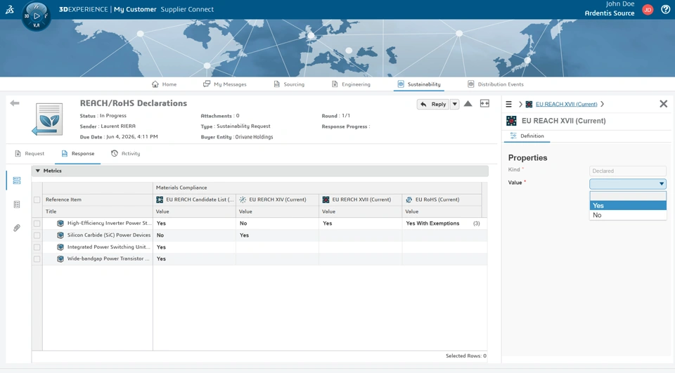This screenshot has width=675, height=373.
Task: Toggle the select-all Reference Item checkbox
Action: [x=37, y=199]
